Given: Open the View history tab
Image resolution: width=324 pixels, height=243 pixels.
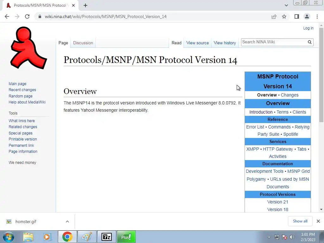Looking at the screenshot, I should click(x=225, y=43).
